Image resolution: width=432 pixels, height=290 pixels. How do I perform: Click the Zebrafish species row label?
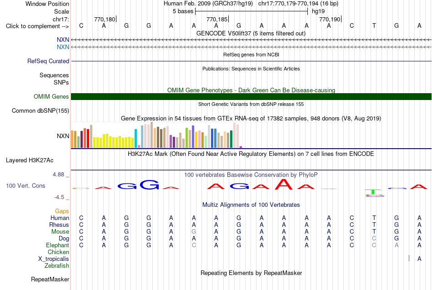tap(57, 266)
